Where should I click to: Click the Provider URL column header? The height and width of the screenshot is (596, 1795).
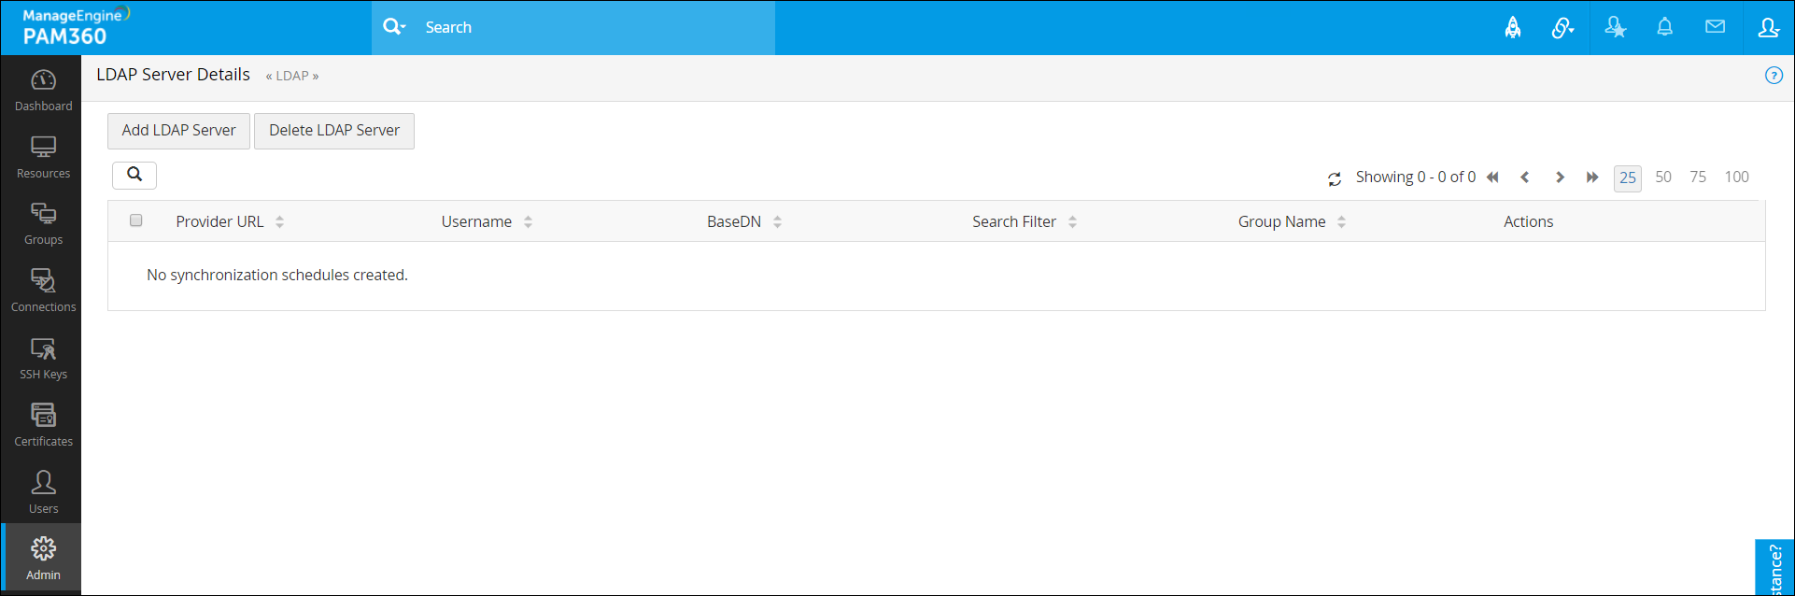pyautogui.click(x=219, y=221)
